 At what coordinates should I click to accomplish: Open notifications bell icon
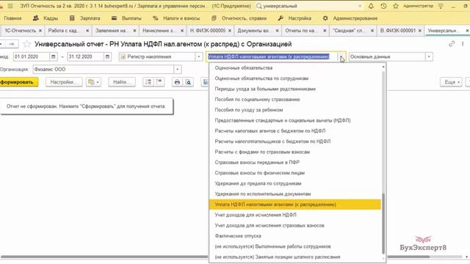pyautogui.click(x=371, y=6)
